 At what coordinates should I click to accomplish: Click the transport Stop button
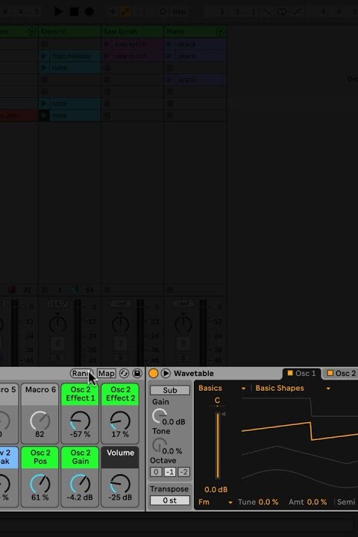74,12
